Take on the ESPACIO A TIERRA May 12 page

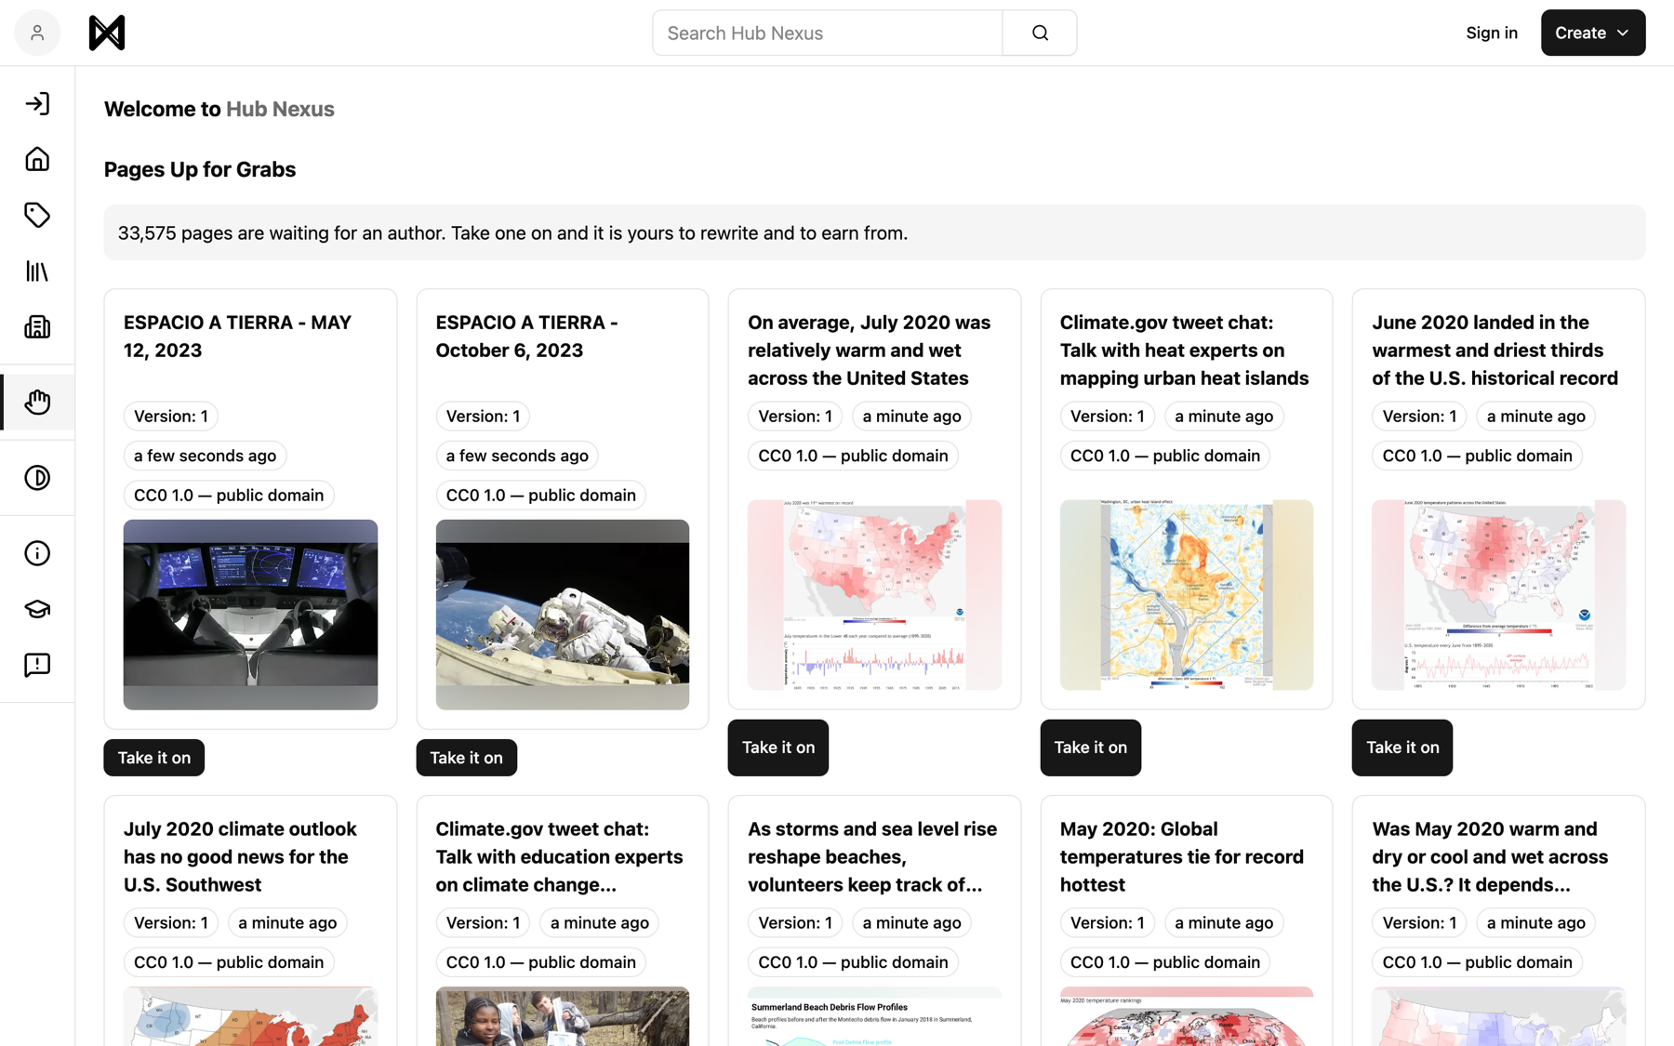(154, 758)
